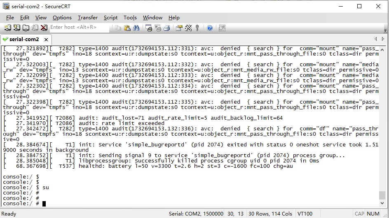Click 'Serial: COM2, 1500000' status entry
The width and height of the screenshot is (389, 218).
[196, 214]
